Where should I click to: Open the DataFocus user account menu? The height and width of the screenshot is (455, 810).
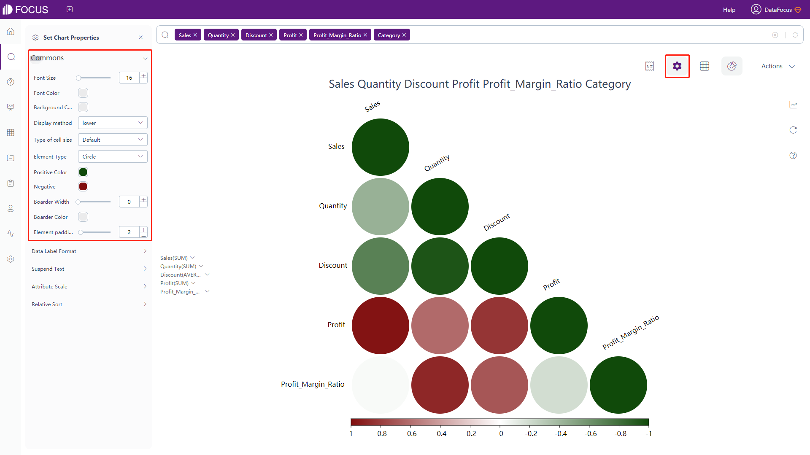(776, 9)
